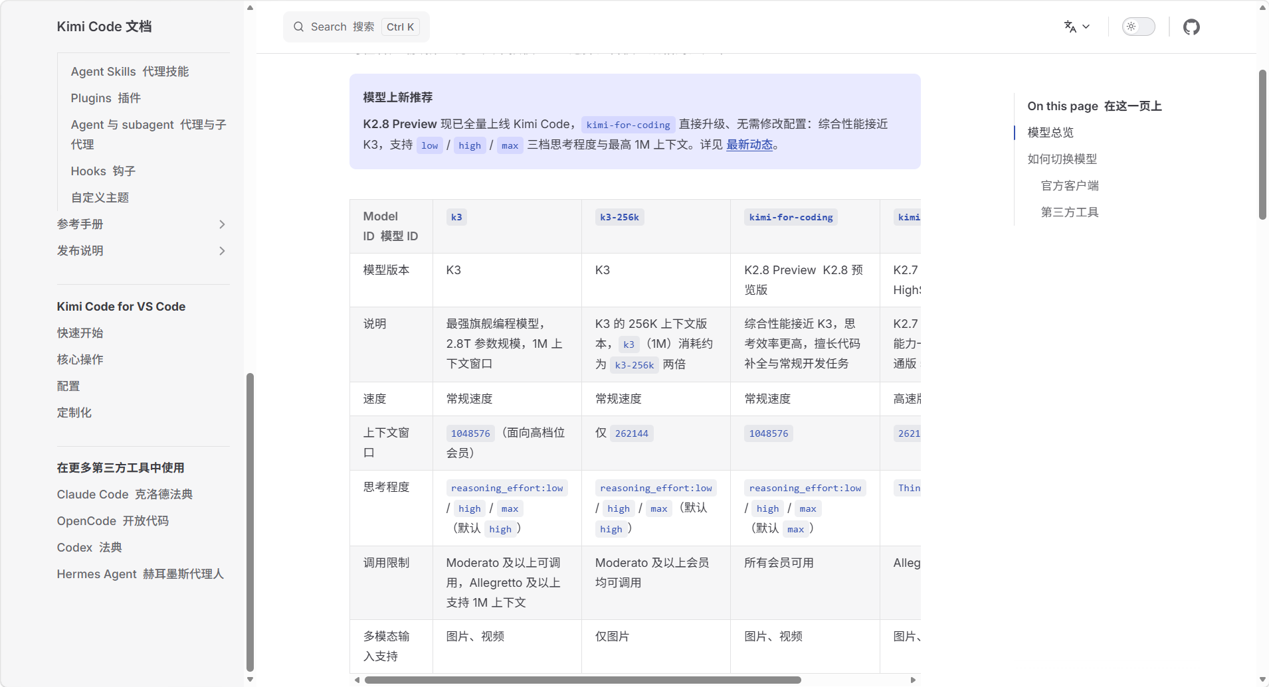The height and width of the screenshot is (687, 1269).
Task: Open 配置 sidebar link
Action: coord(68,386)
